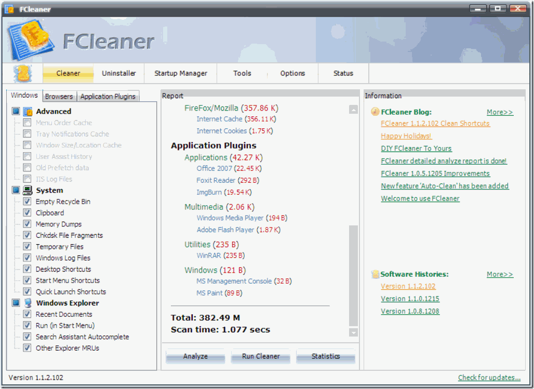Image resolution: width=534 pixels, height=389 pixels.
Task: Click the Run Cleaner button
Action: pyautogui.click(x=261, y=356)
